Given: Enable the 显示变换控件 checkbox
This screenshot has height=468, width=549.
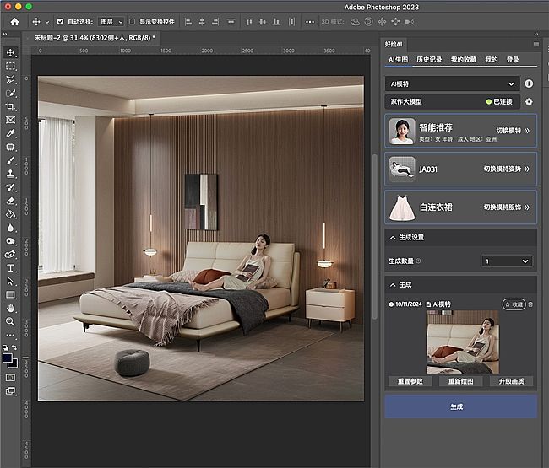Looking at the screenshot, I should (x=133, y=21).
